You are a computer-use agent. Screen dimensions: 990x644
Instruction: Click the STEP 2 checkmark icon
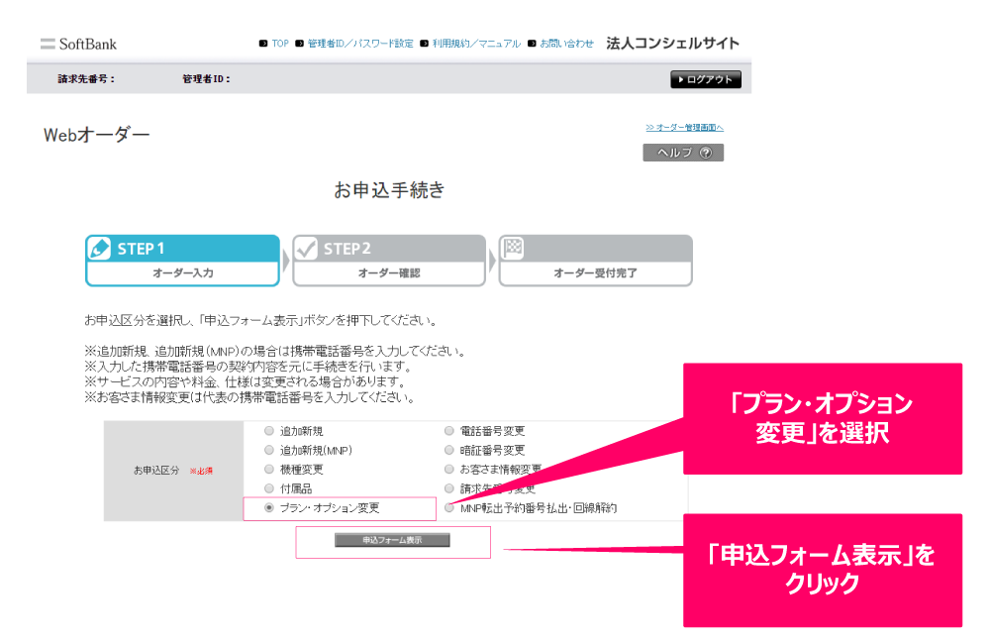coord(306,249)
